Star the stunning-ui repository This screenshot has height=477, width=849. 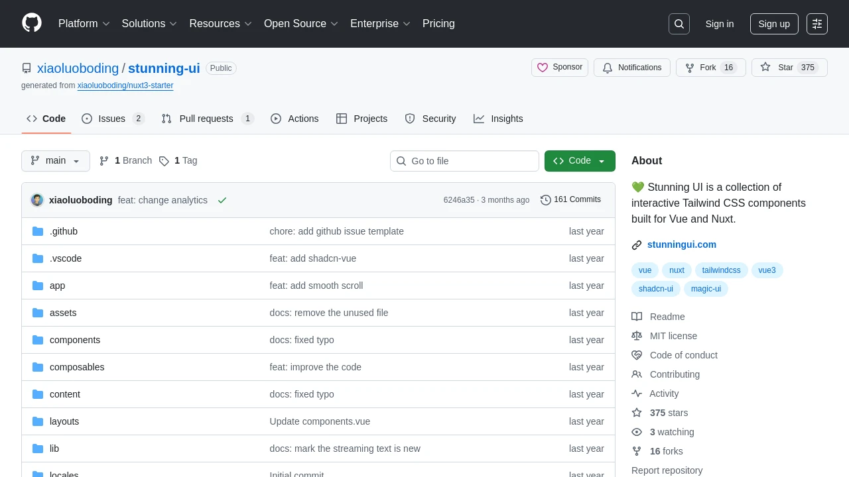(789, 68)
